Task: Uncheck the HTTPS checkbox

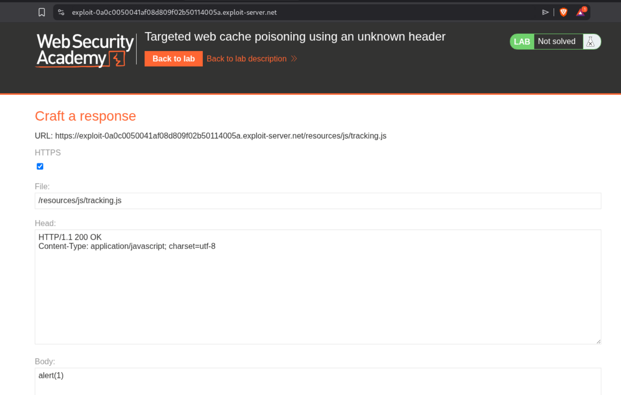Action: [x=40, y=166]
